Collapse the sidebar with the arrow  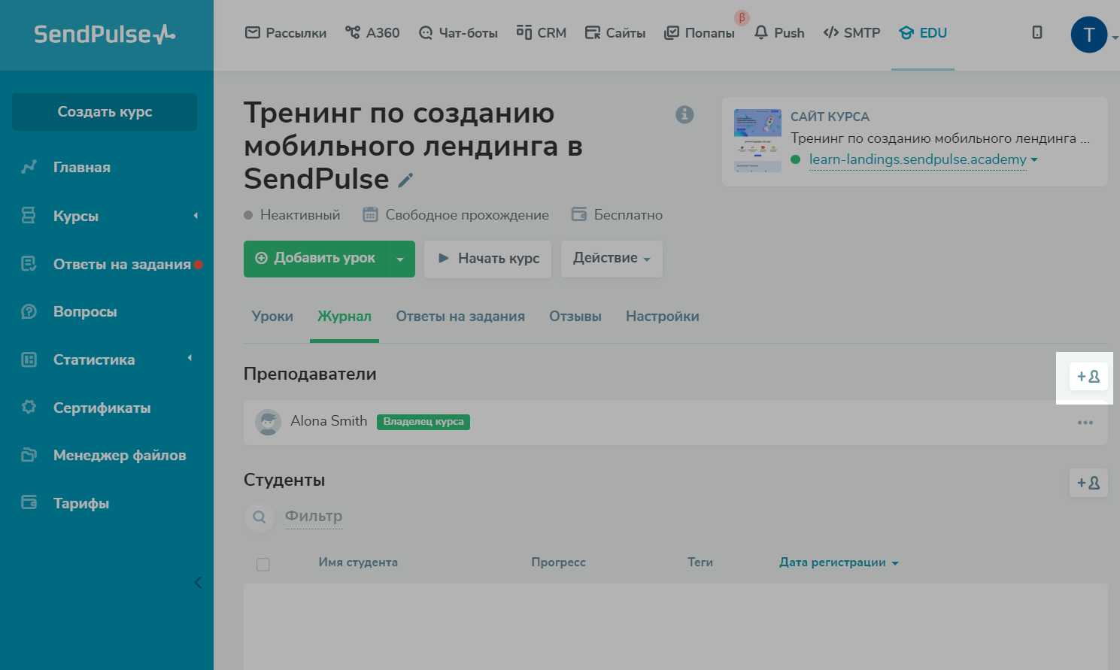pyautogui.click(x=198, y=582)
